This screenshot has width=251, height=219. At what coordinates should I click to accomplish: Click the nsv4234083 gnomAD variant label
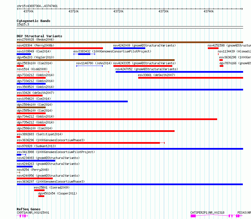click(48, 158)
